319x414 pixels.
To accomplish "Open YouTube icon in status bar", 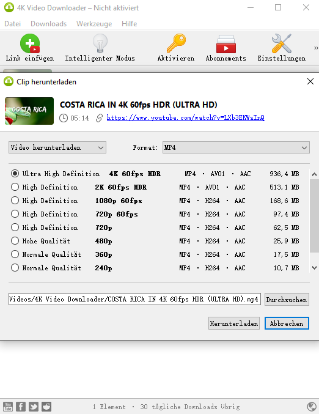I will (8, 407).
